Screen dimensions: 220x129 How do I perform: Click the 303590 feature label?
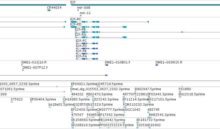click(x=142, y=125)
